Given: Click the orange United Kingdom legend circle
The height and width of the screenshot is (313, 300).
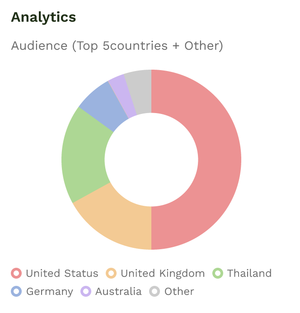Looking at the screenshot, I should [x=111, y=273].
